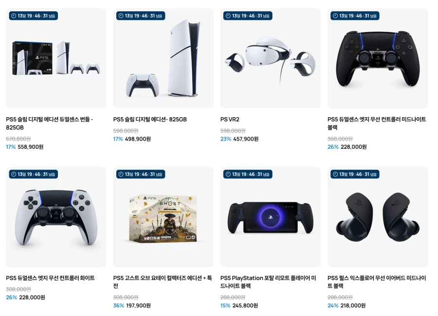Open the PlayStation Portal remote player image
438x316 pixels.
pyautogui.click(x=271, y=217)
